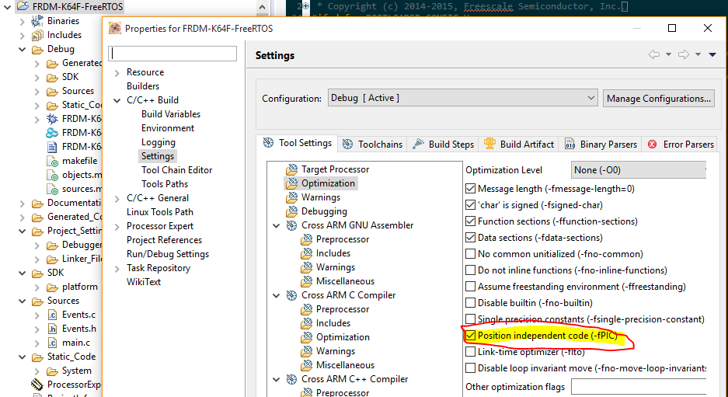Viewport: 728px width, 397px height.
Task: Uncheck Position independent code (-fPIC)
Action: 470,336
